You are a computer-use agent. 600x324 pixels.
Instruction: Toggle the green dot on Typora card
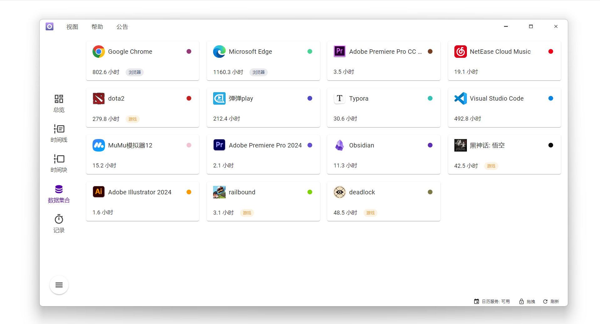tap(430, 98)
